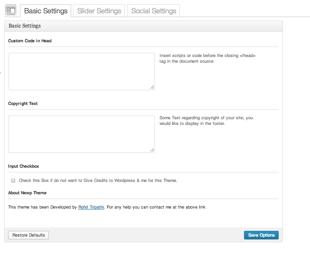
Task: Click the Restore Defaults button
Action: coord(28,235)
